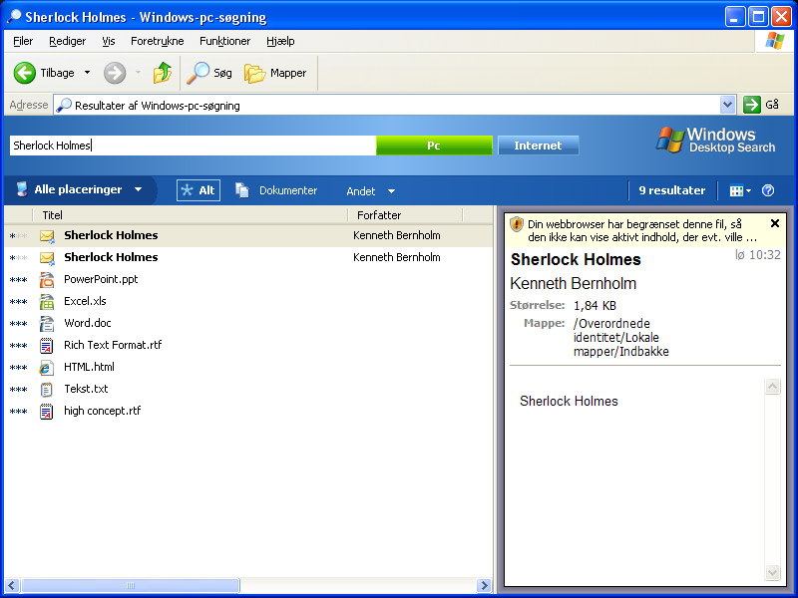Click the PowerPoint.ppt file icon
Screen dimensions: 798x598
coord(47,280)
